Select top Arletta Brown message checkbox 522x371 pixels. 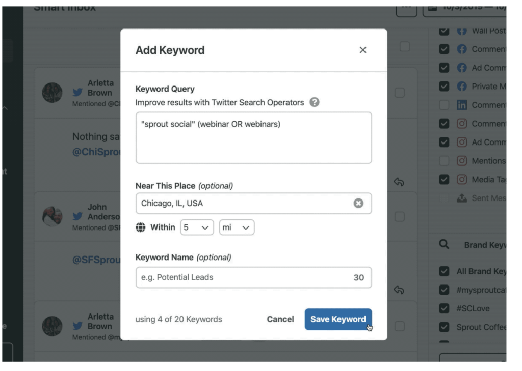coord(400,93)
